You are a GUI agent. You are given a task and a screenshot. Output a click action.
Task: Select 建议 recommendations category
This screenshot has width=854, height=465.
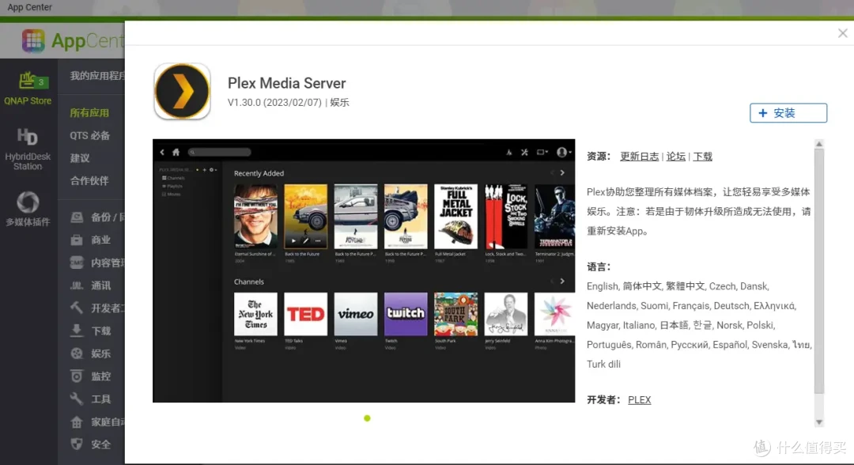click(x=80, y=158)
